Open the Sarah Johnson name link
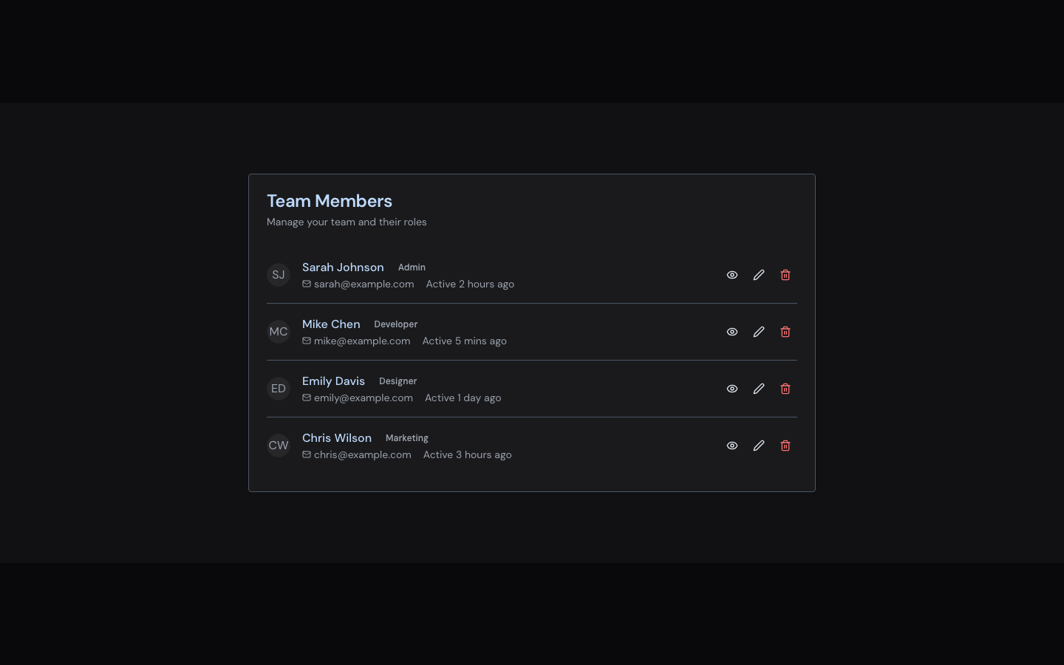This screenshot has width=1064, height=665. pos(343,267)
